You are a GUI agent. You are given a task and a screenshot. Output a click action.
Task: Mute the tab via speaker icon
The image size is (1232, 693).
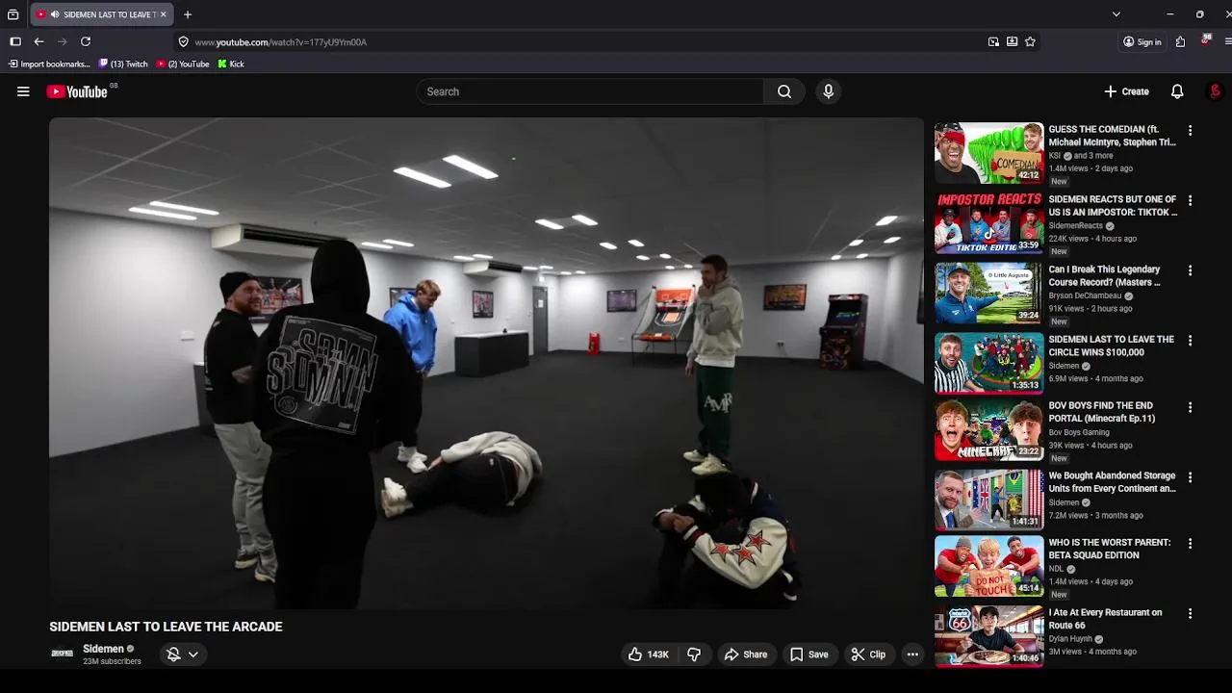(55, 14)
